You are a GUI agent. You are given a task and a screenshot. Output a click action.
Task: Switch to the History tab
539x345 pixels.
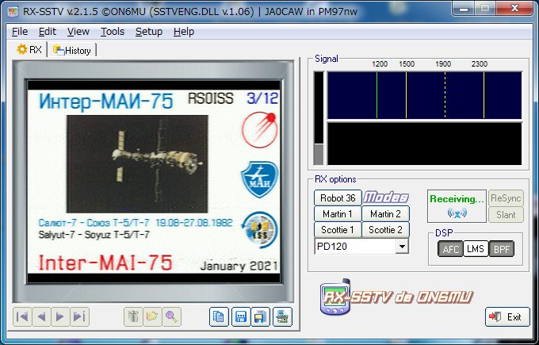(72, 51)
